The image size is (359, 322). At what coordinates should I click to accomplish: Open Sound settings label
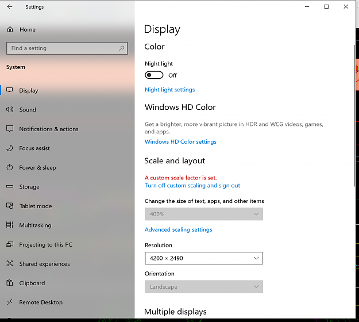[28, 110]
